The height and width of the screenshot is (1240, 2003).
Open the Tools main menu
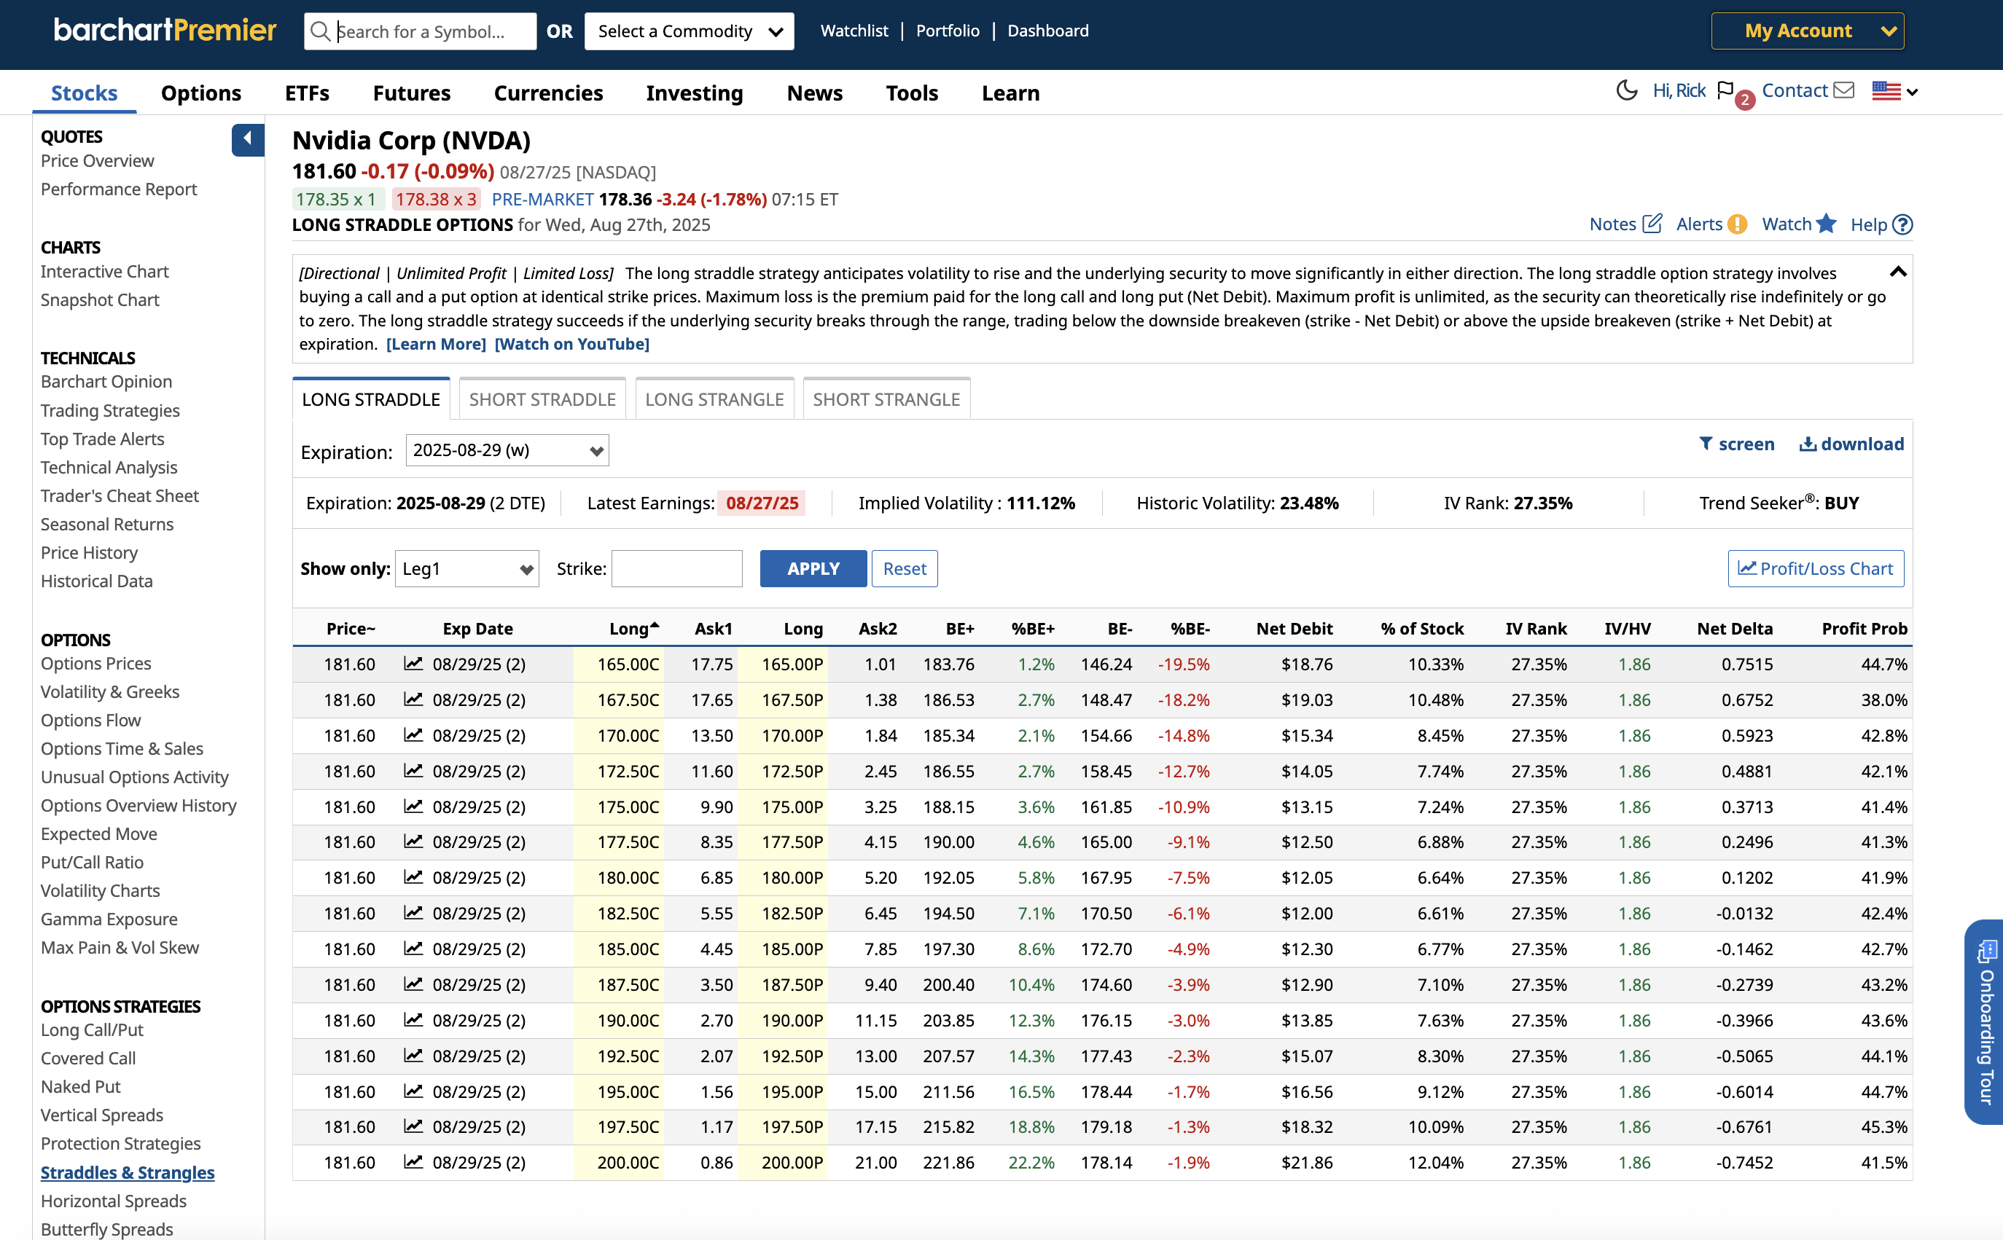(x=911, y=93)
